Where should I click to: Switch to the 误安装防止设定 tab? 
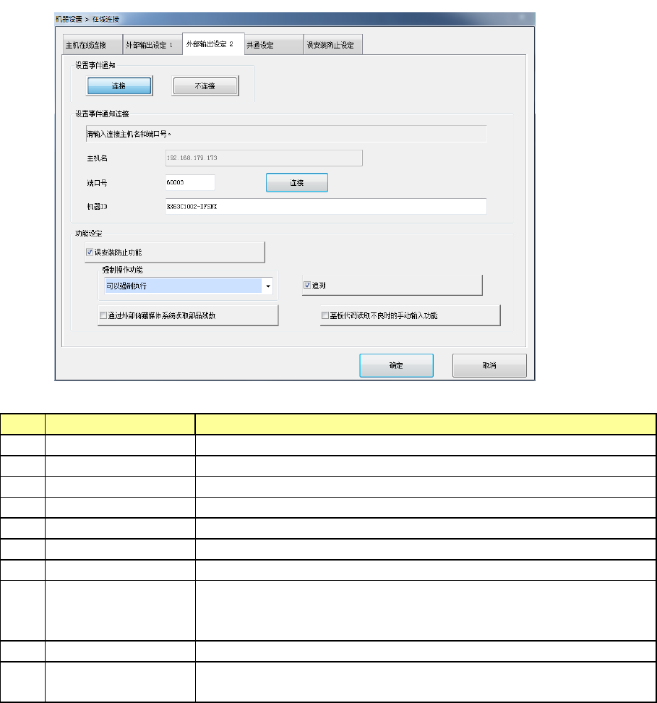[x=333, y=45]
